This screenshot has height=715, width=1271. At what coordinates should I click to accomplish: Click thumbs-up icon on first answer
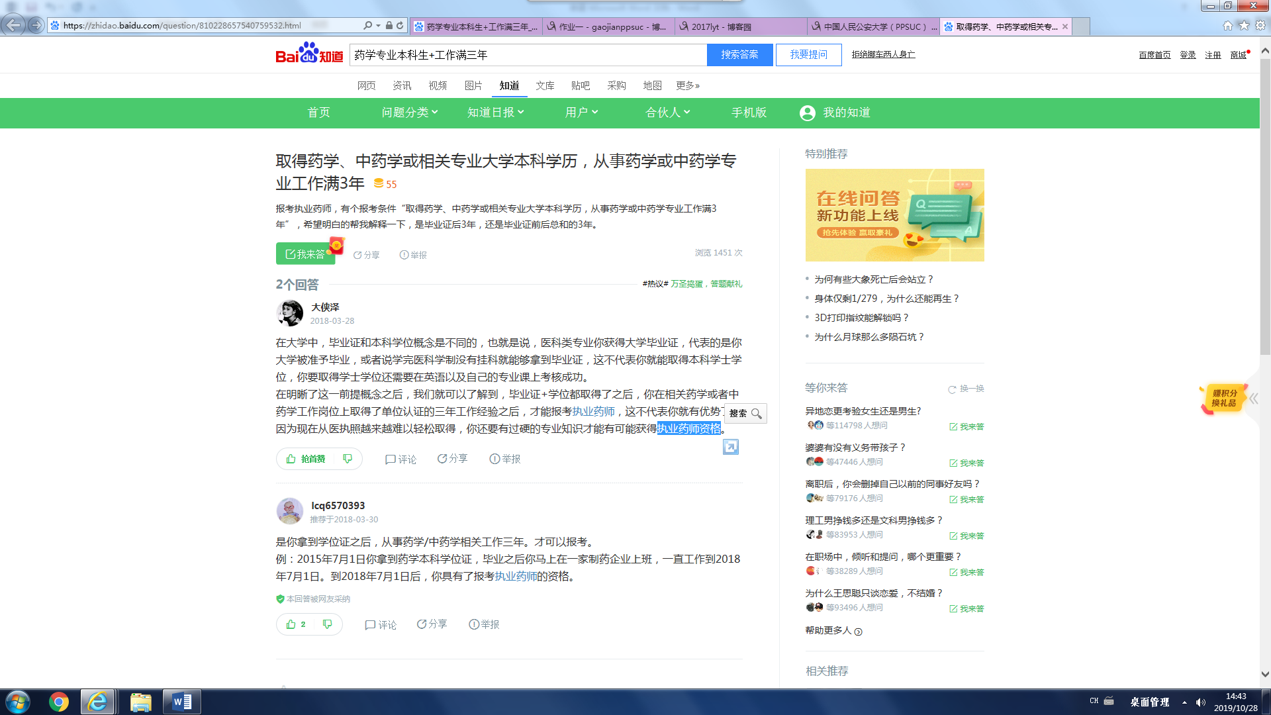pos(291,459)
